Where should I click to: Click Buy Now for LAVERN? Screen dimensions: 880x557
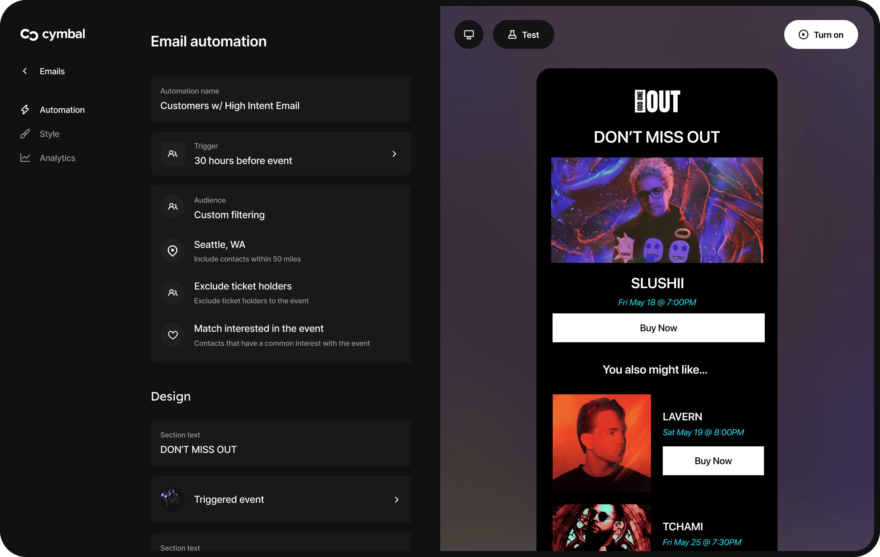pos(713,461)
